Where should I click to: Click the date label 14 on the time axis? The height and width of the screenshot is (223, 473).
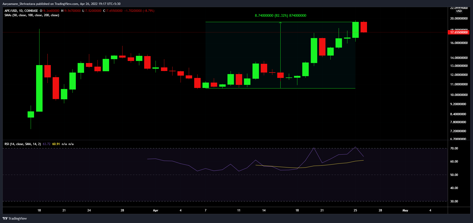click(x=264, y=210)
